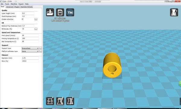The width and height of the screenshot is (181, 109).
Task: Open the Support type dropdown
Action: 30,48
